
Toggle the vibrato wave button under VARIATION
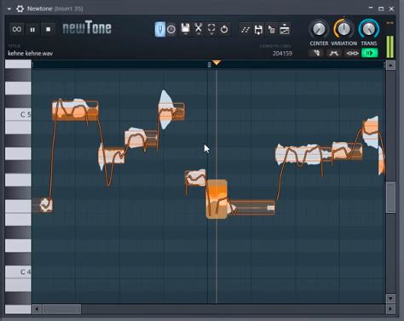click(x=334, y=53)
